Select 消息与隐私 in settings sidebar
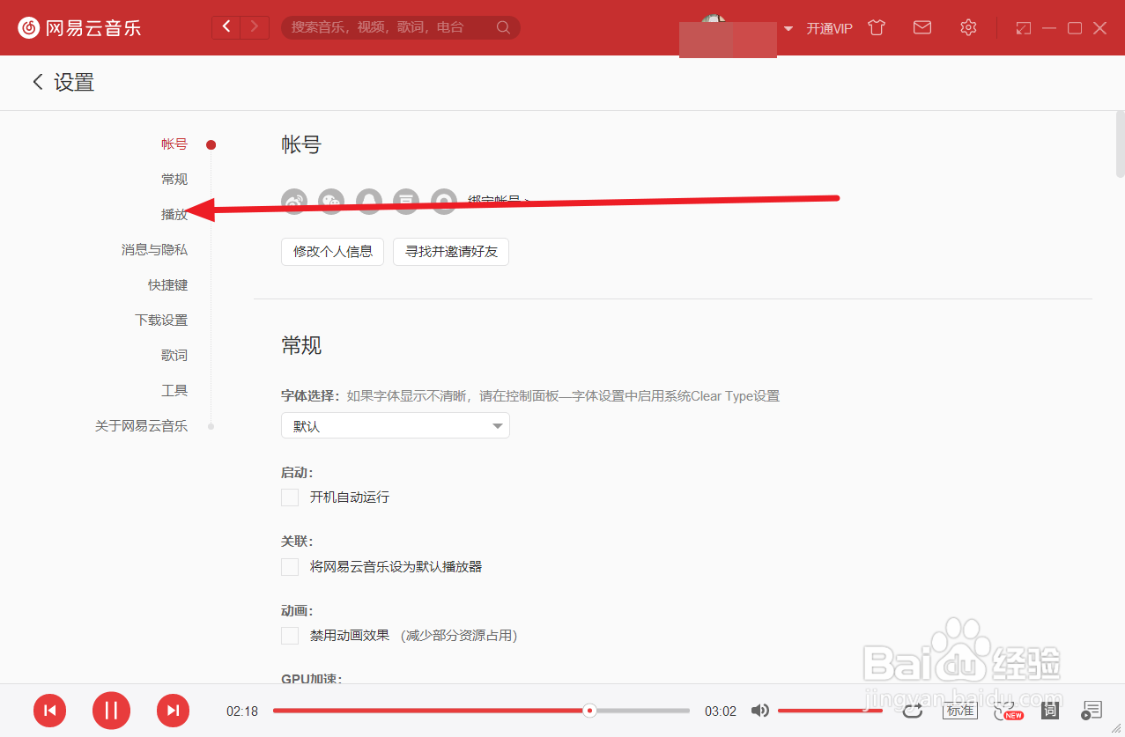The height and width of the screenshot is (737, 1125). click(x=154, y=250)
